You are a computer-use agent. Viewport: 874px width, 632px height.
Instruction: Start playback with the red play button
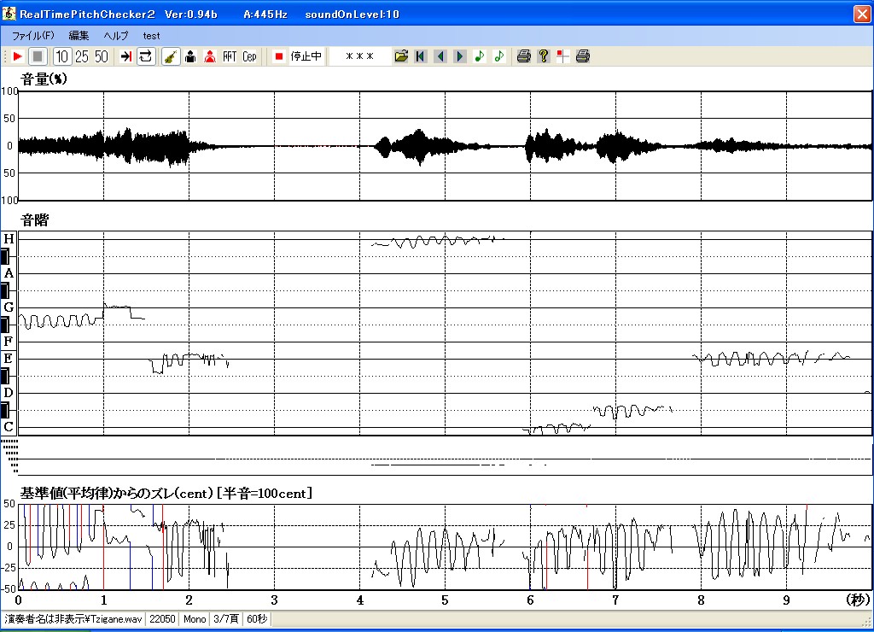[x=17, y=56]
